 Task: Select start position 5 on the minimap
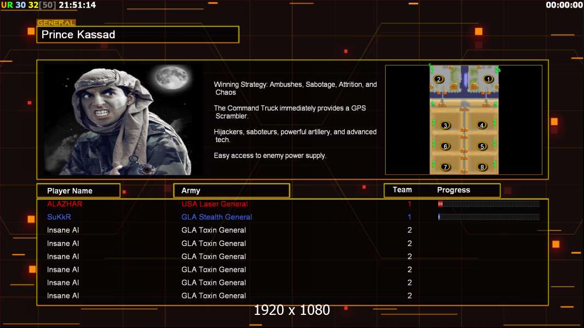point(482,146)
